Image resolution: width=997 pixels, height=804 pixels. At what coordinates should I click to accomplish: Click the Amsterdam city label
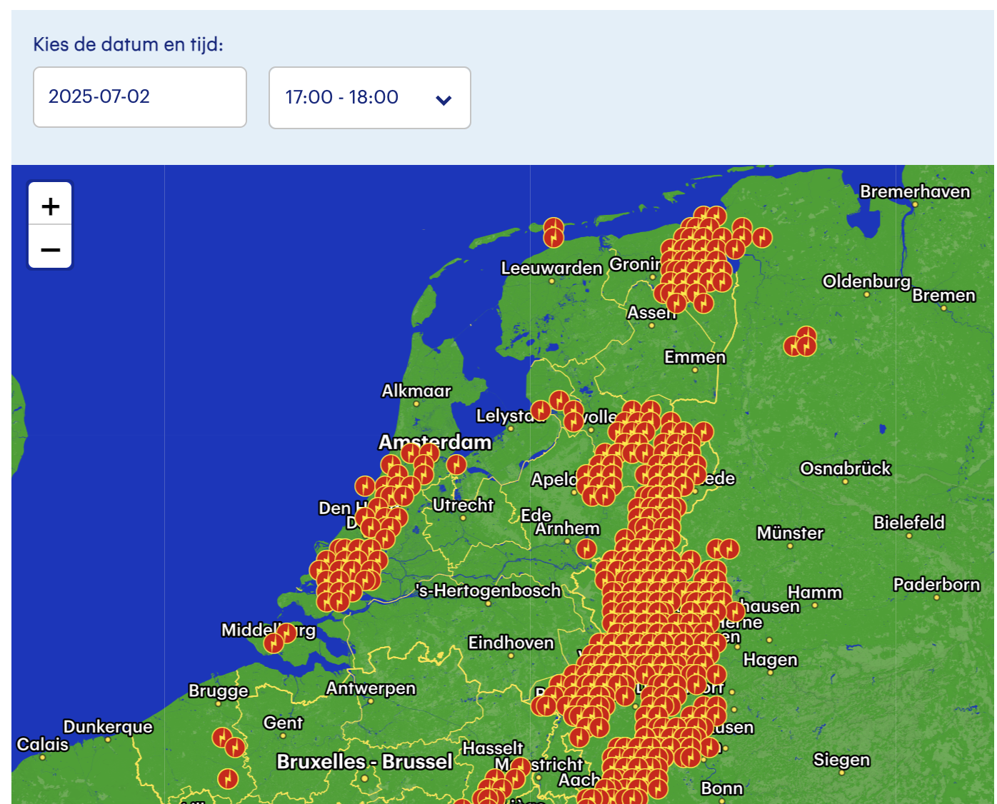pyautogui.click(x=435, y=442)
